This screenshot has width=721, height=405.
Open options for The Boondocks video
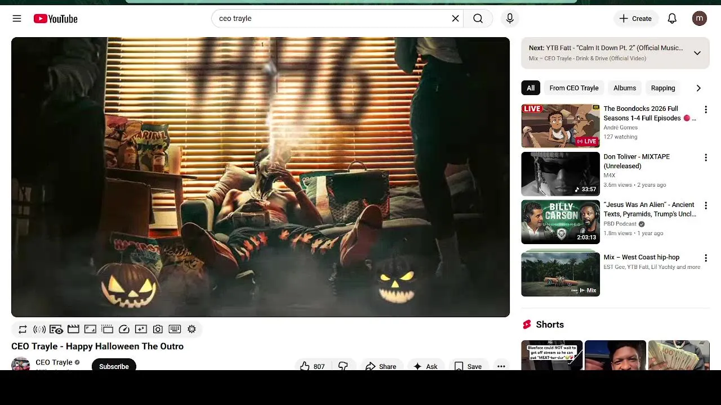click(705, 110)
